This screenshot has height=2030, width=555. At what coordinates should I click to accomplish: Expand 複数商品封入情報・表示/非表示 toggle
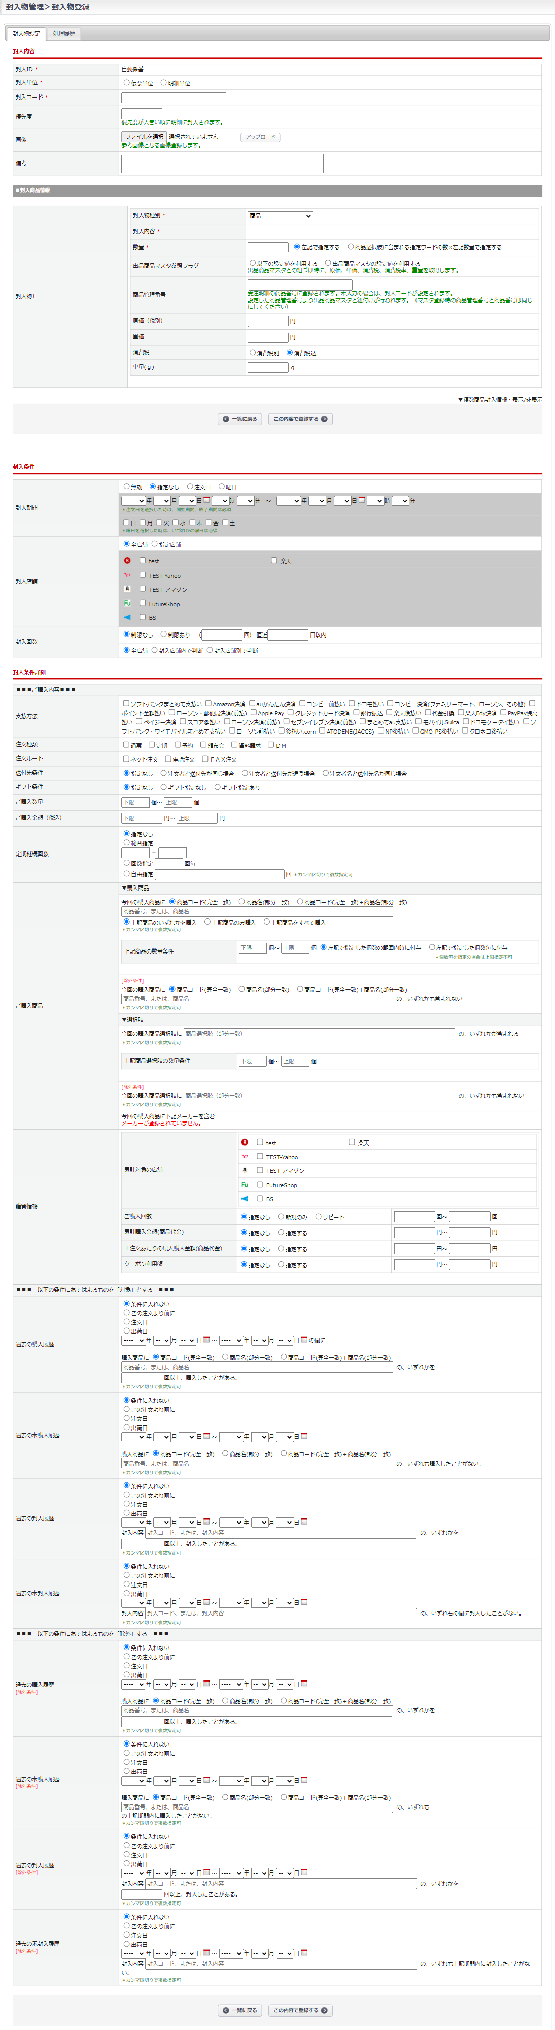click(x=500, y=399)
